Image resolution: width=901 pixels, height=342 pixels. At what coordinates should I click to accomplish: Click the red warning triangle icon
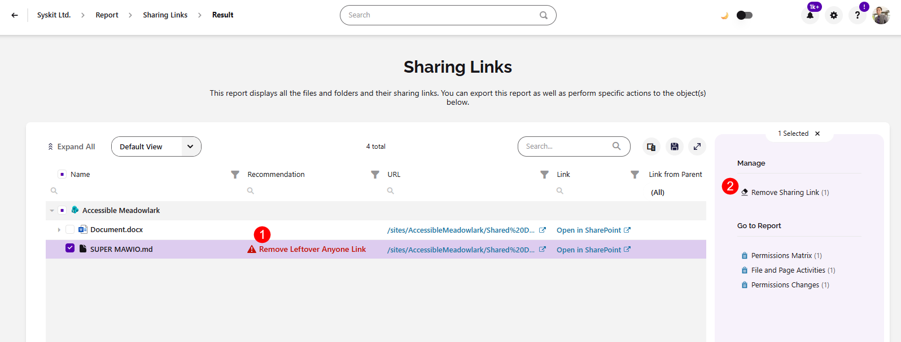click(252, 250)
